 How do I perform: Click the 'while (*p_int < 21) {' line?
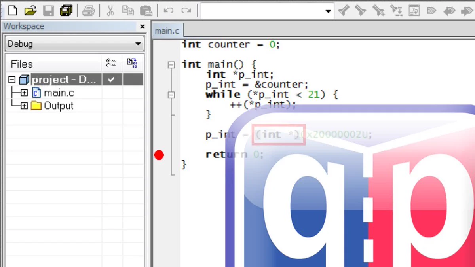[x=272, y=95]
